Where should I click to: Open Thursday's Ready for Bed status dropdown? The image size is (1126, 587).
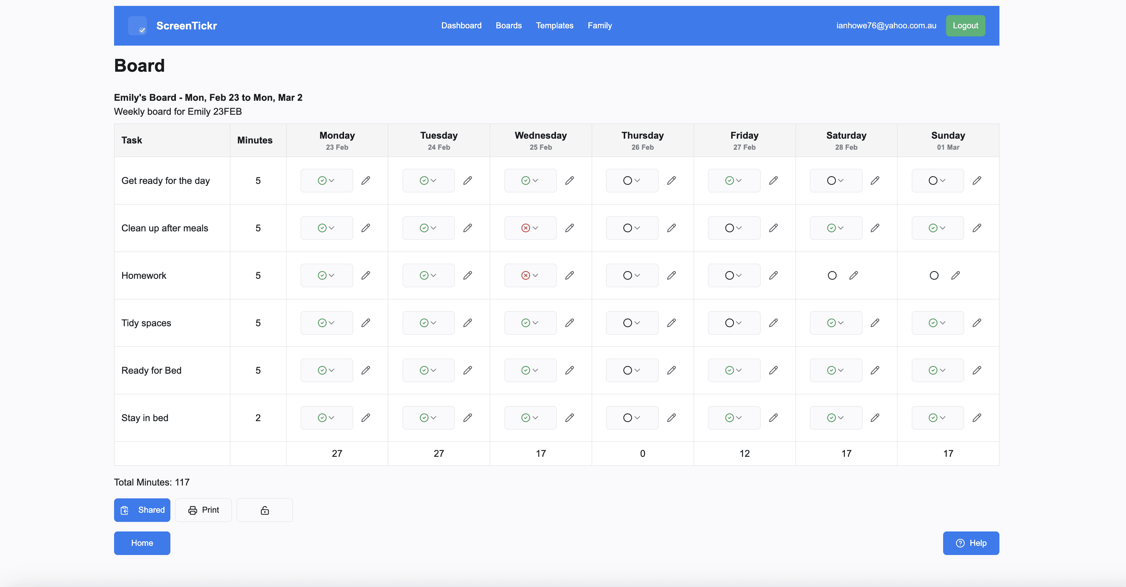(632, 370)
